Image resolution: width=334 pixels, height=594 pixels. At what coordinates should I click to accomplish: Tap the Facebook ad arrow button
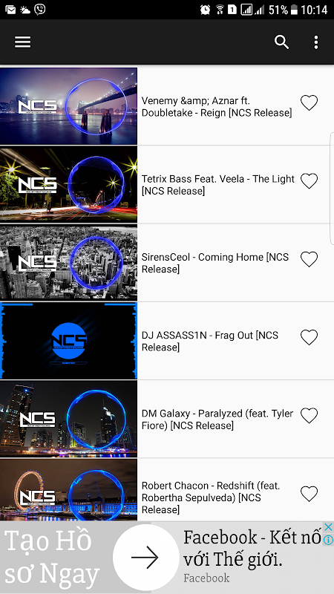[x=146, y=558]
